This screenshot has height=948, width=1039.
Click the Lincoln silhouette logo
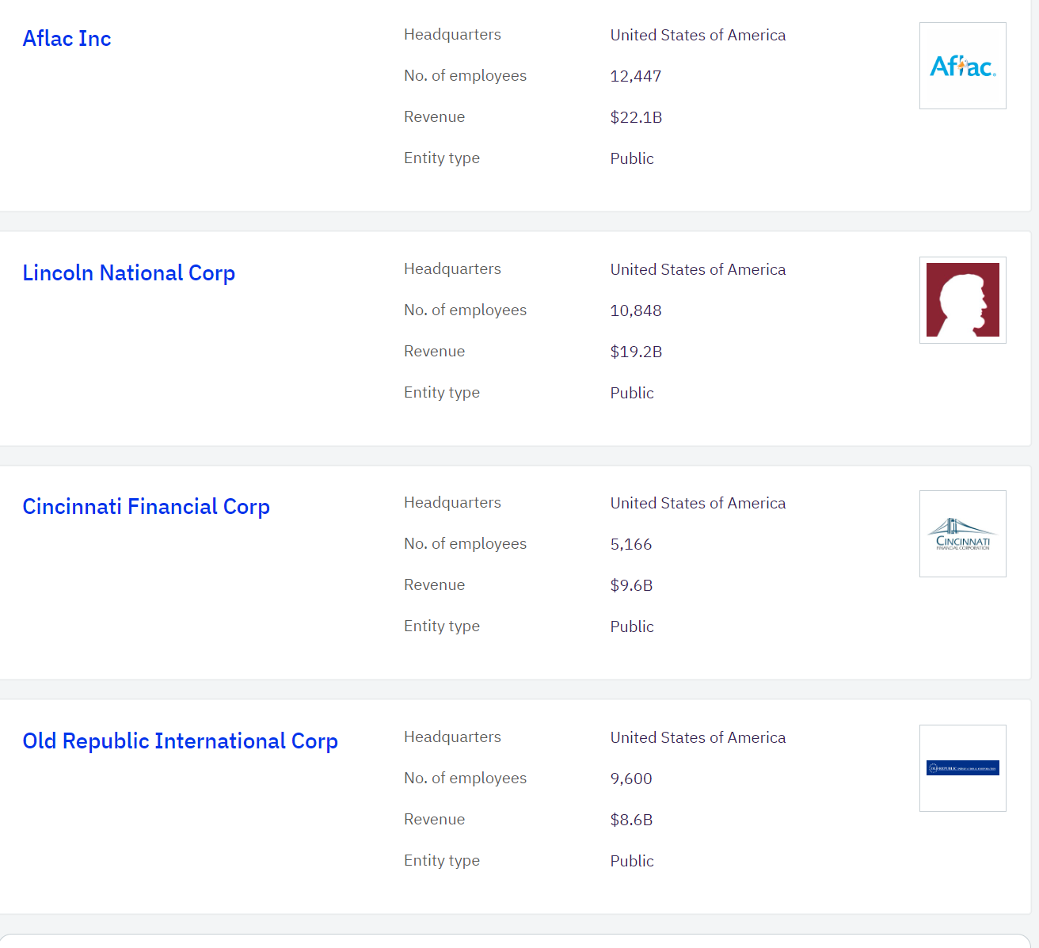coord(962,300)
